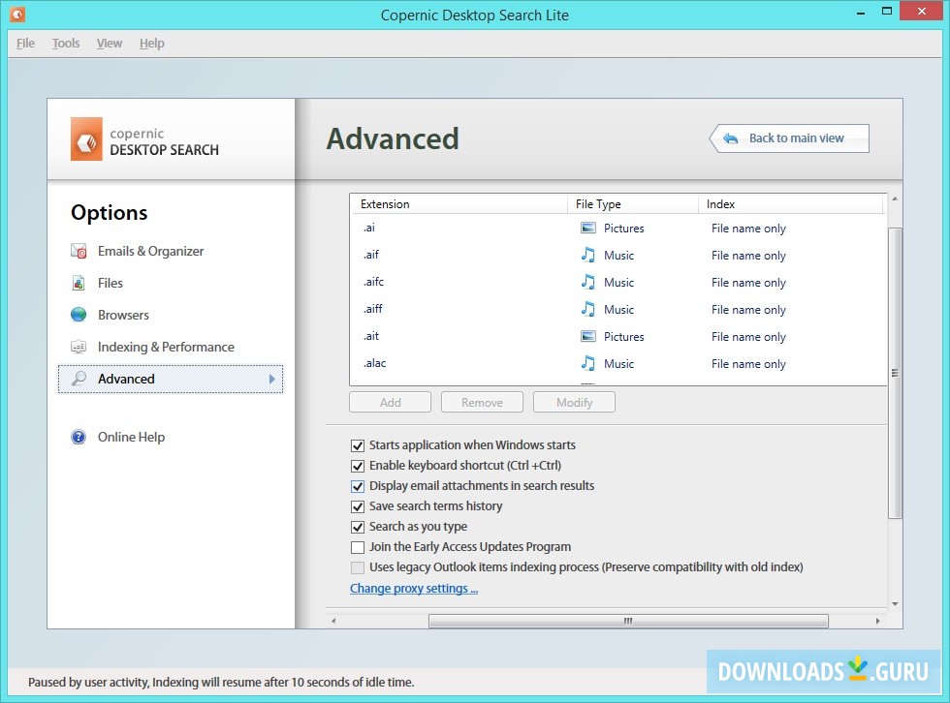
Task: Open the View menu
Action: (109, 43)
